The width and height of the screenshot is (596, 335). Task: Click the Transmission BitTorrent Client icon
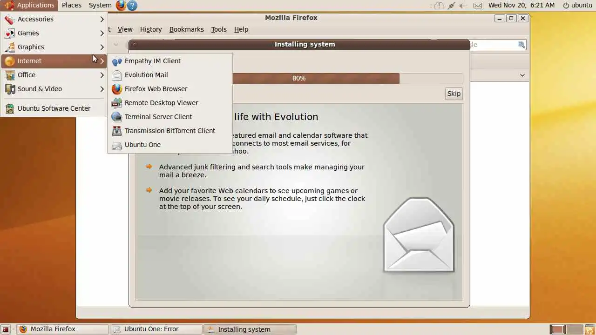pos(117,131)
